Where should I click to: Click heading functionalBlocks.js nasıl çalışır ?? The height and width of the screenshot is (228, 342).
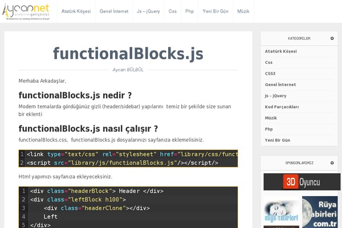pyautogui.click(x=88, y=129)
